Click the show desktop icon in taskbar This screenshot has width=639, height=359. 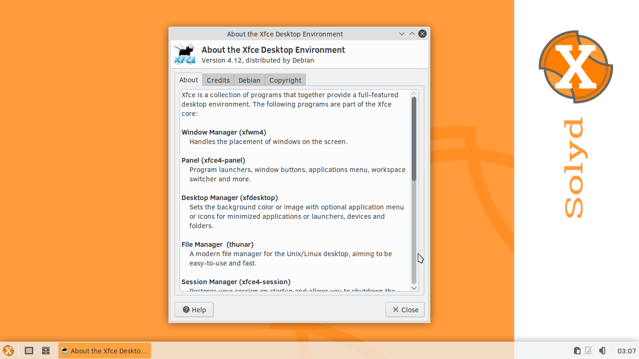[x=29, y=351]
